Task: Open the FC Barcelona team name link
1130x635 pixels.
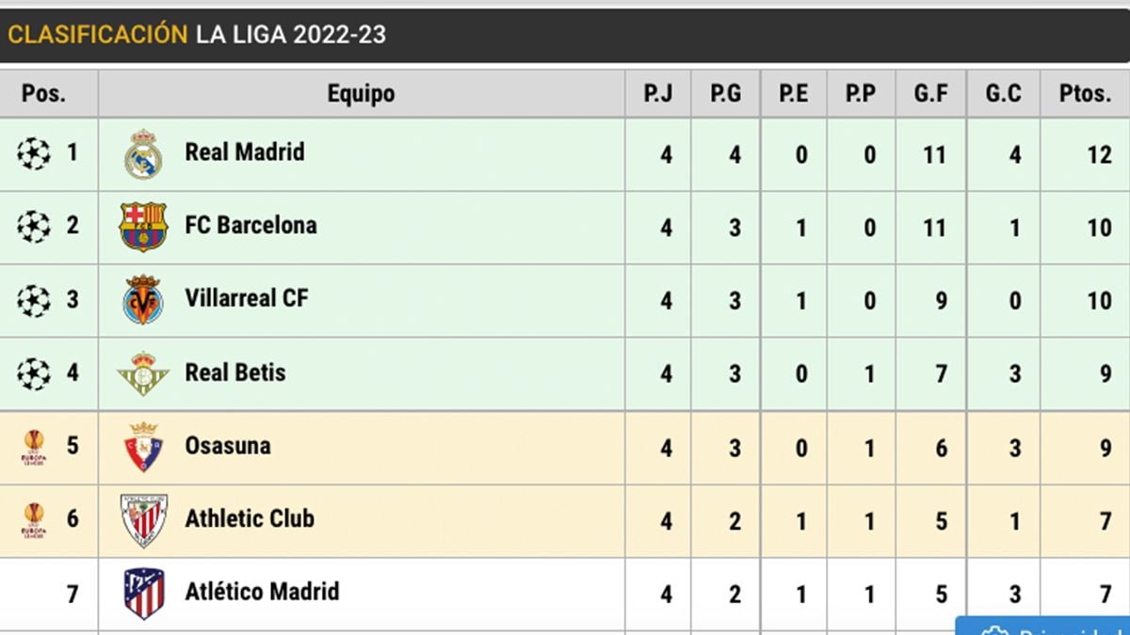Action: (250, 226)
